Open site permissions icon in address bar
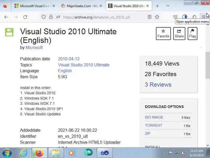The height and width of the screenshot is (158, 210). coord(58,17)
